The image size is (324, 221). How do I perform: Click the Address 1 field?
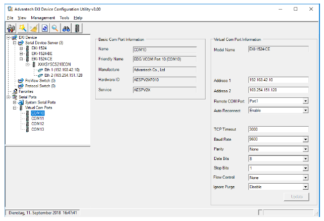coord(278,80)
